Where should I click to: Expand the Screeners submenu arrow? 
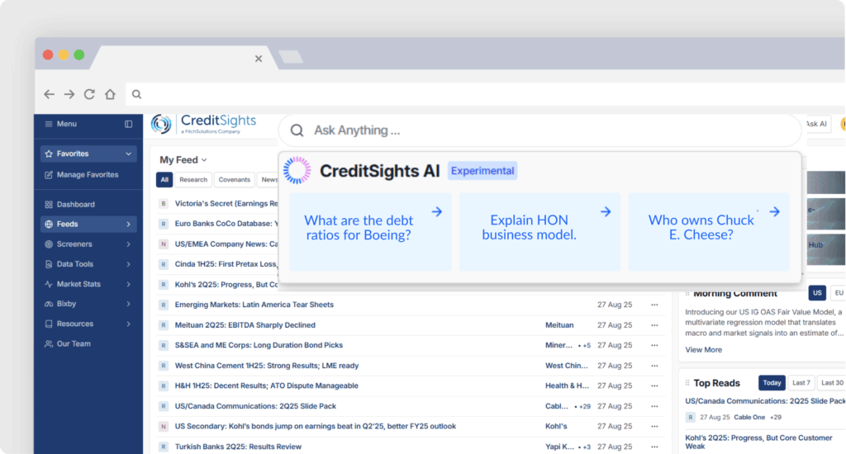coord(128,244)
